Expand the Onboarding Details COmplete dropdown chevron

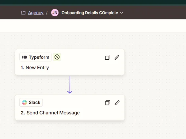click(x=121, y=13)
